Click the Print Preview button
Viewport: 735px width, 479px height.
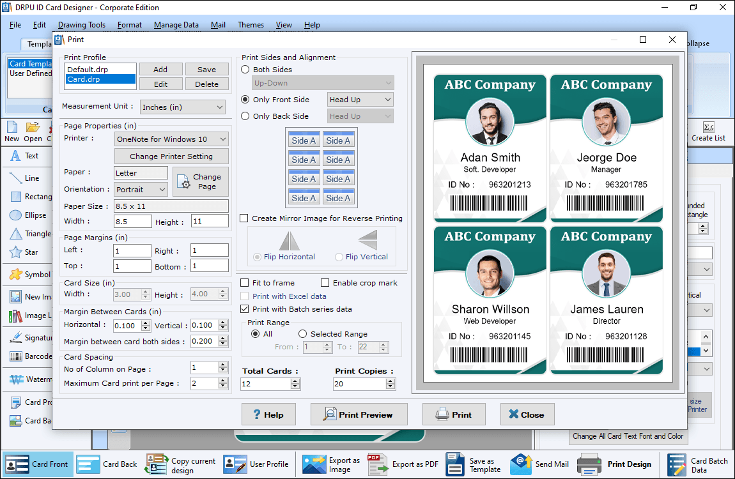(x=359, y=414)
